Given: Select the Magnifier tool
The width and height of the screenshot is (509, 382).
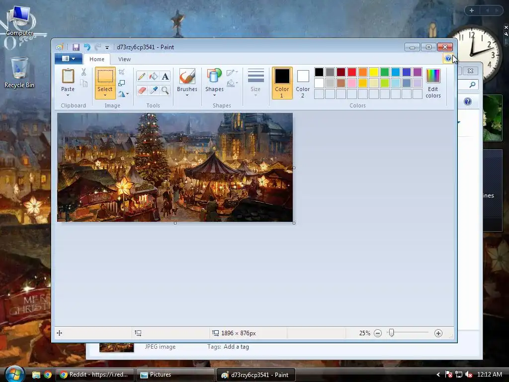Looking at the screenshot, I should (165, 91).
